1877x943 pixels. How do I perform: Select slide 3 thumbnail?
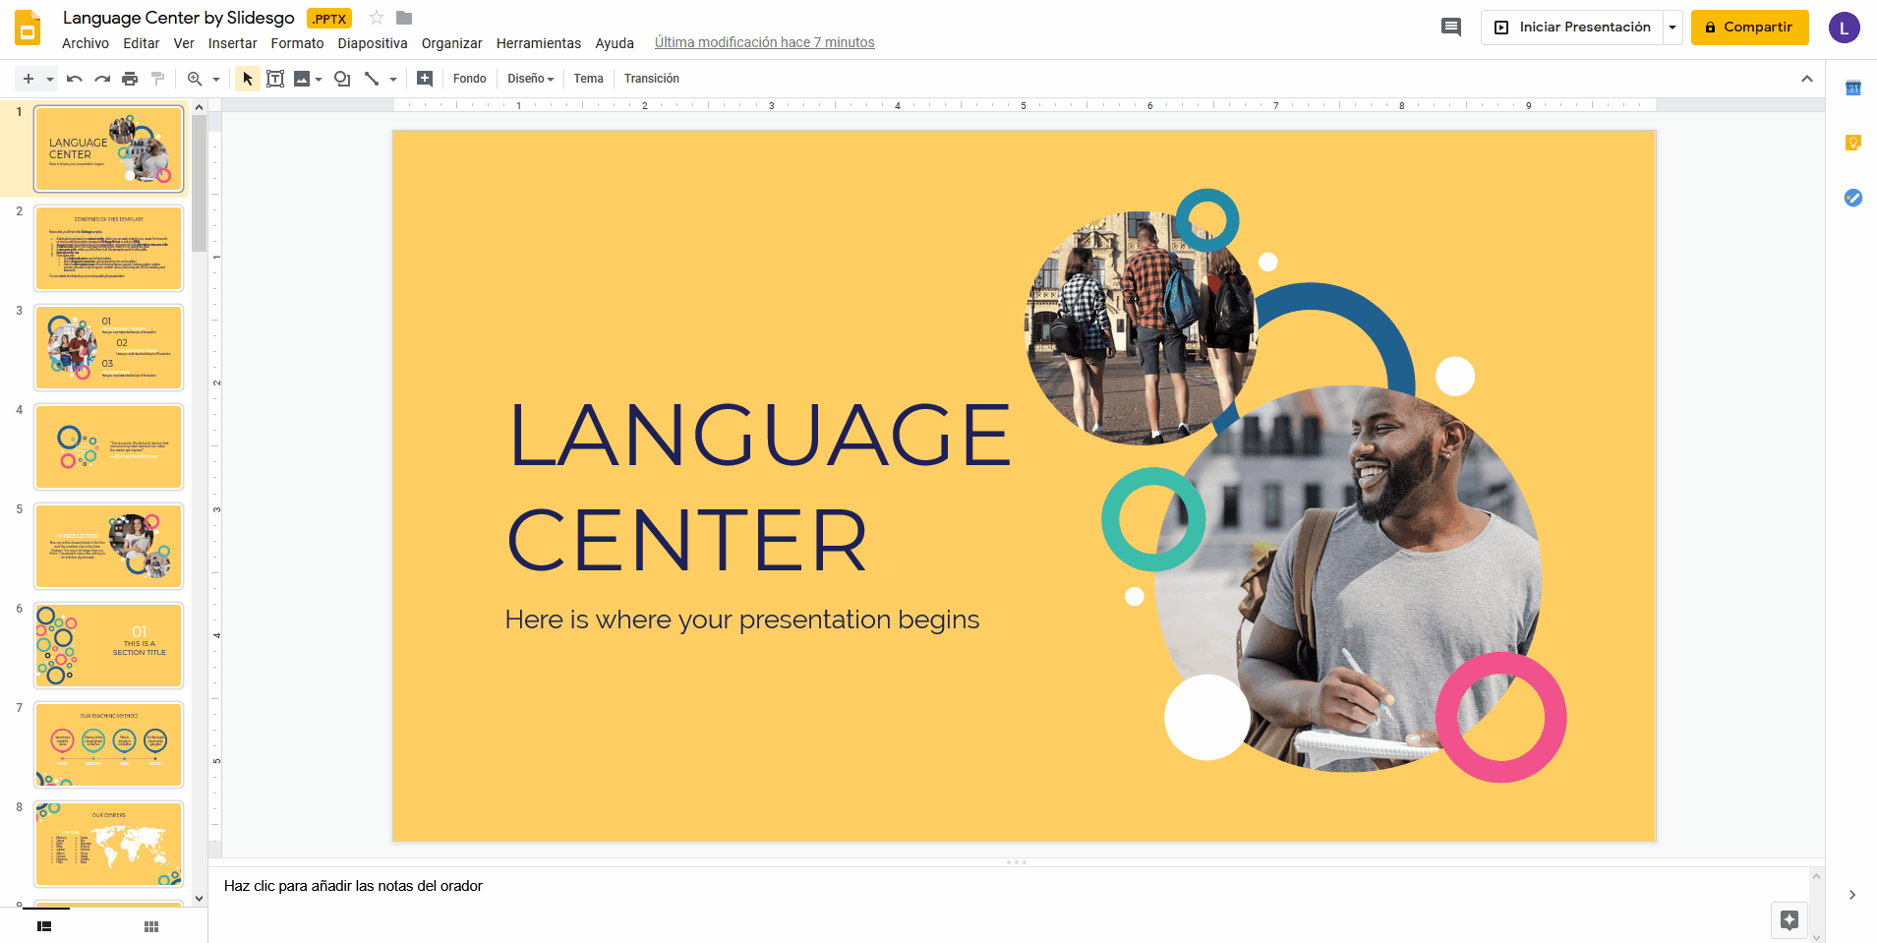109,347
